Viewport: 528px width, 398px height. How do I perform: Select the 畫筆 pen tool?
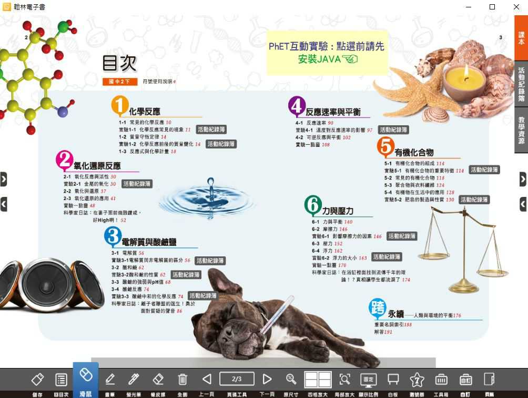point(110,380)
